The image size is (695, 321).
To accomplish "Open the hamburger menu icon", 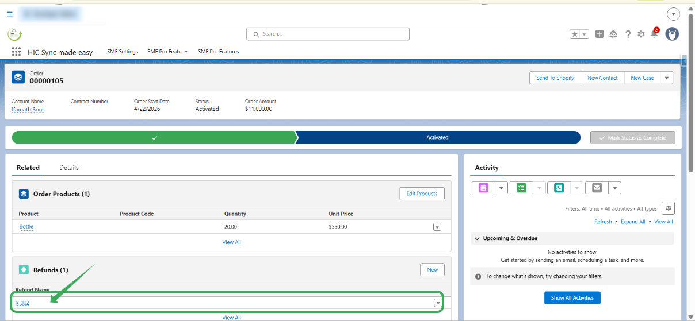I will [10, 14].
